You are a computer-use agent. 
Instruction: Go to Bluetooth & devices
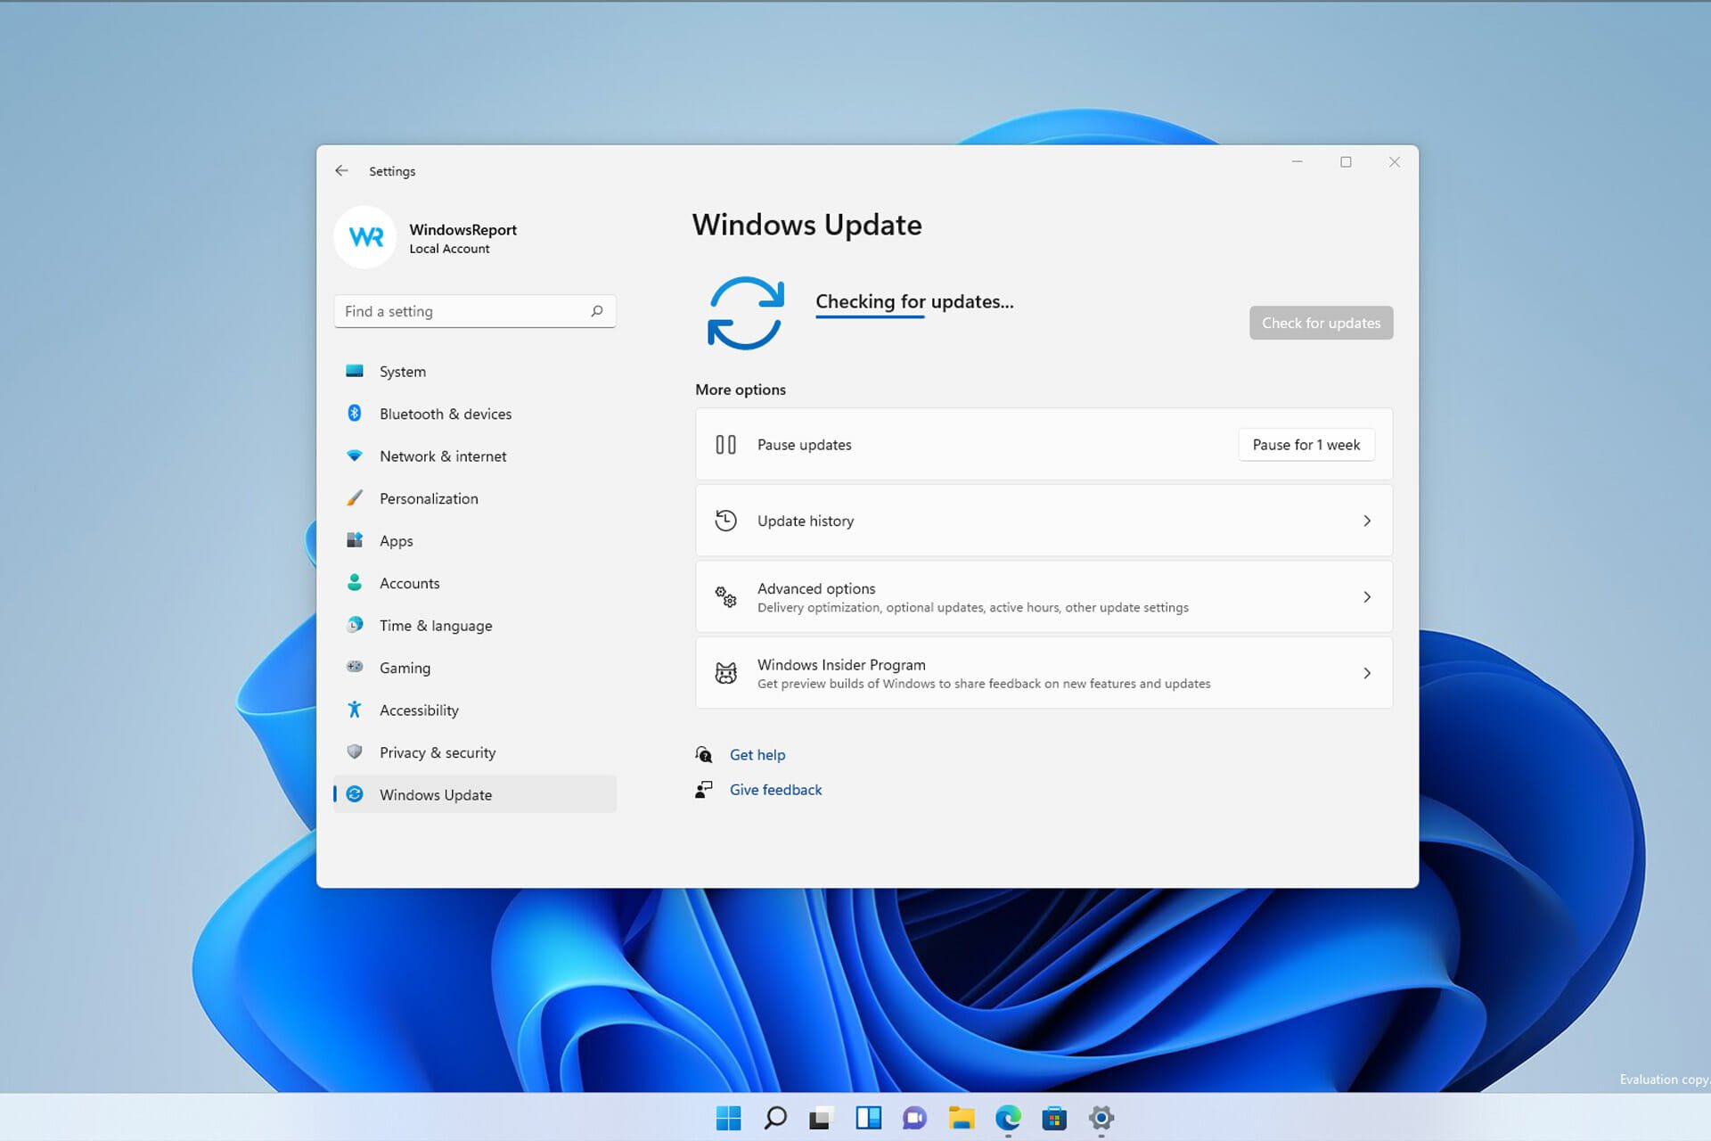pos(475,414)
